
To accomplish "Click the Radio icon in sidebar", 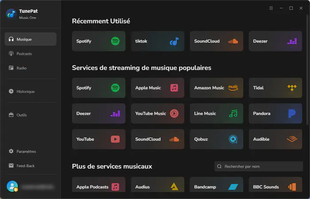I will [11, 68].
